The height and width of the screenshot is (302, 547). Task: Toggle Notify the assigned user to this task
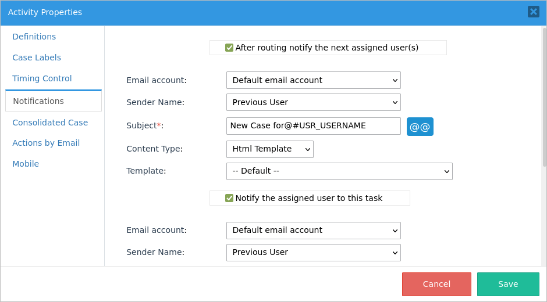(x=229, y=198)
